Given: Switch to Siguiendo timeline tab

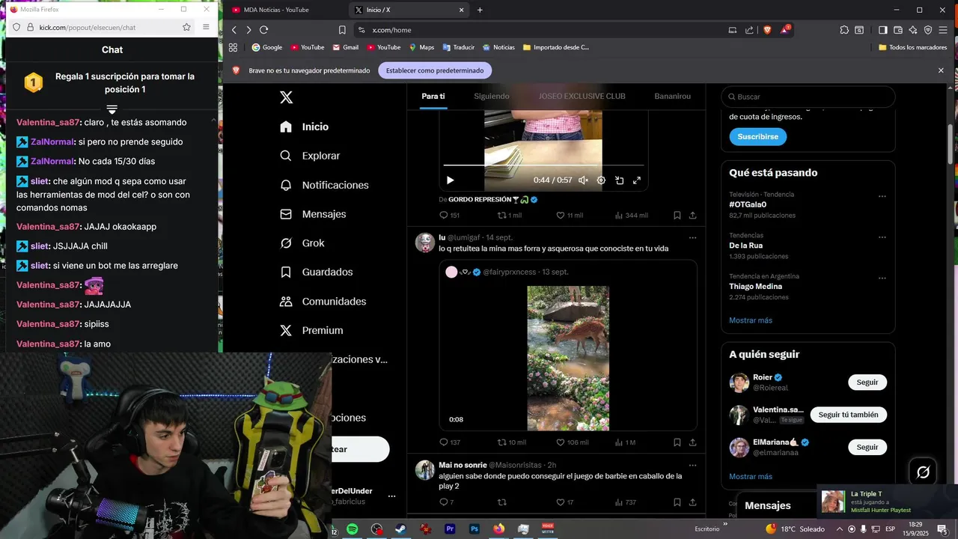Looking at the screenshot, I should (492, 96).
